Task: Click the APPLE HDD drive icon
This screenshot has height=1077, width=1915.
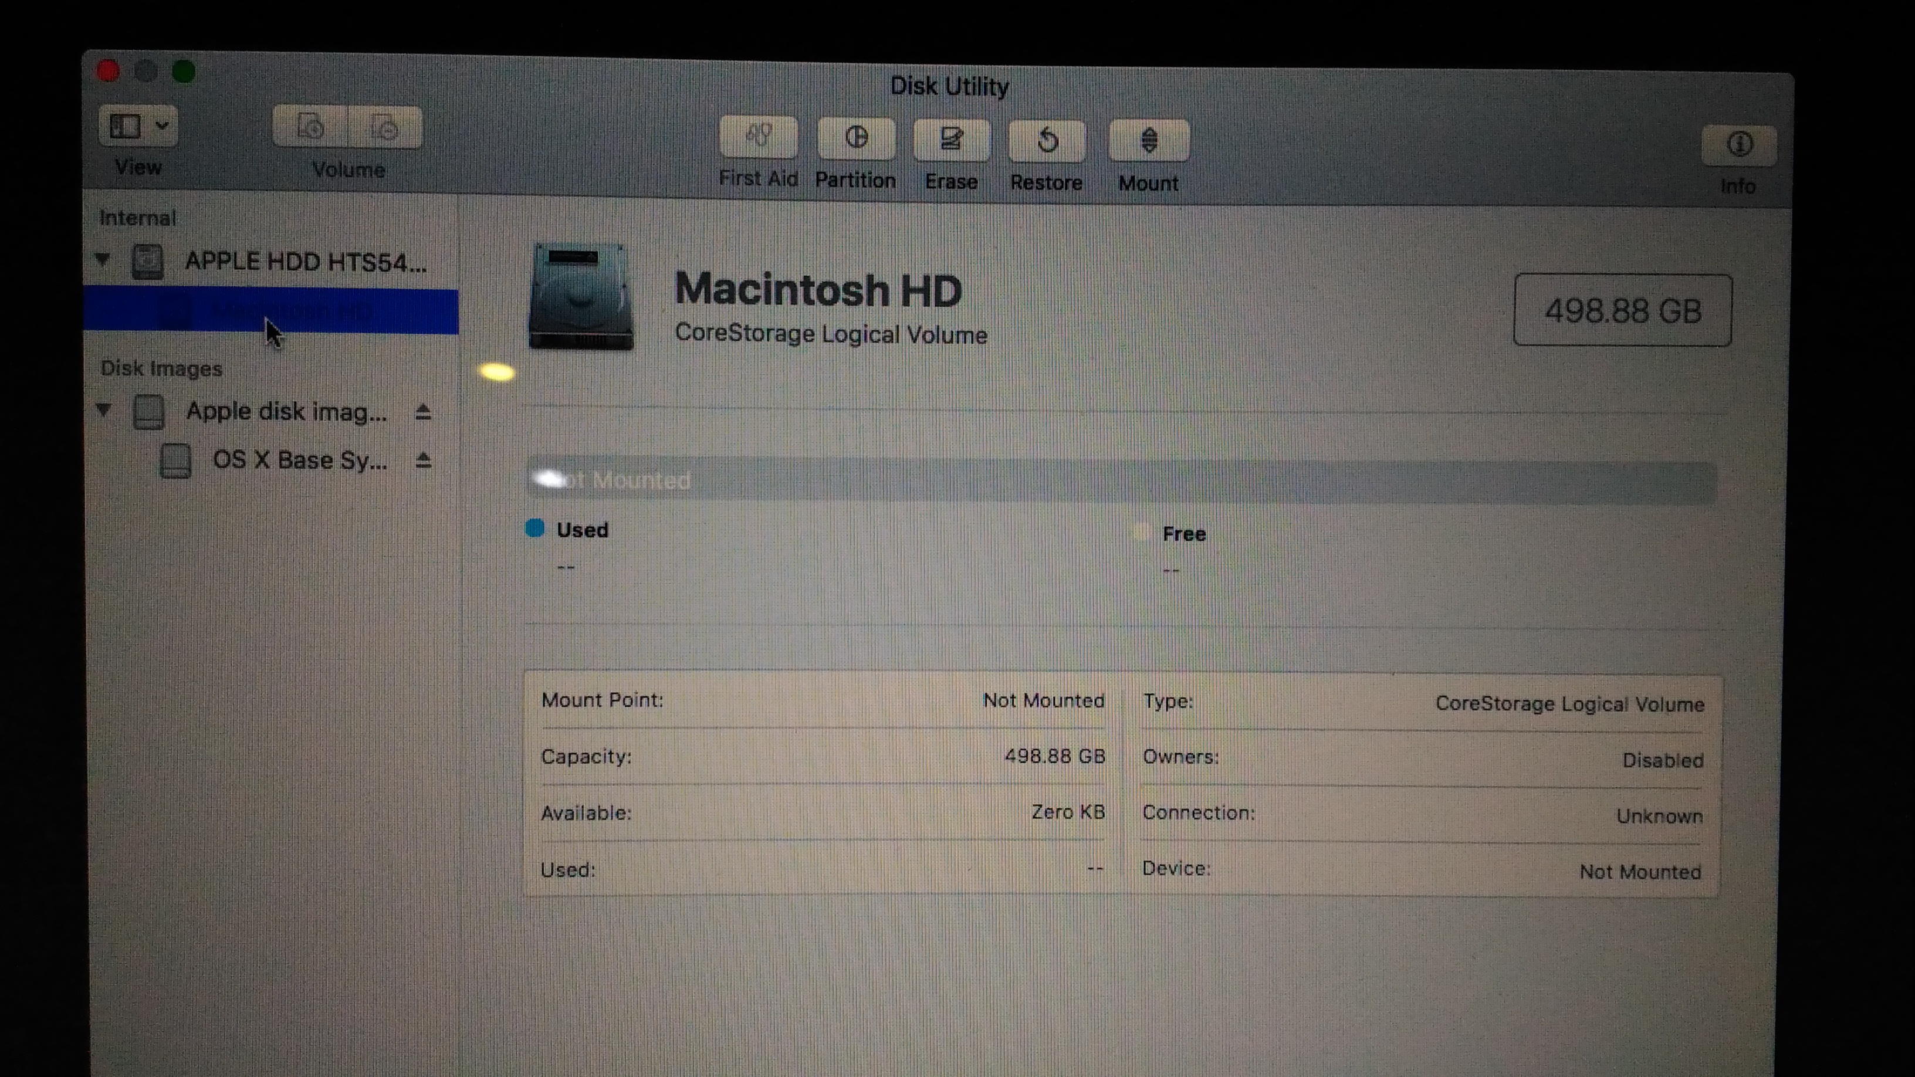Action: [147, 262]
